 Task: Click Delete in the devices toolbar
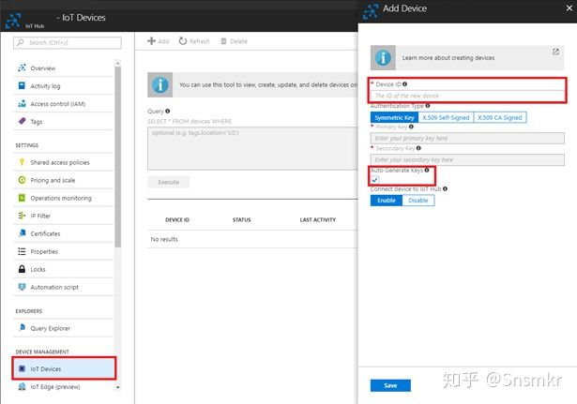coord(234,41)
